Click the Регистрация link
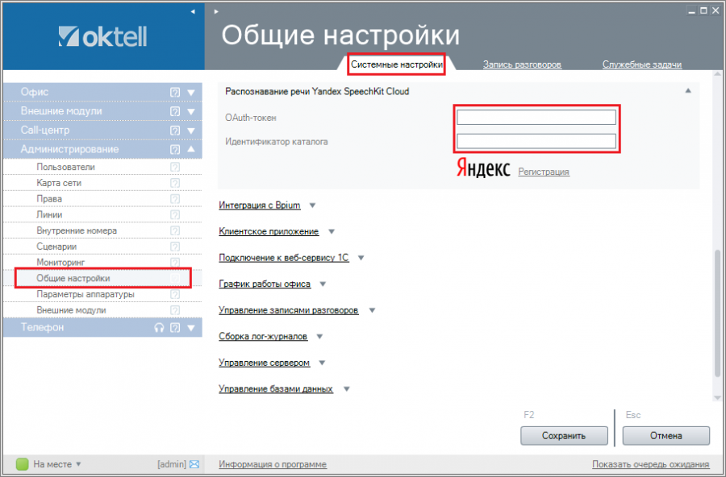 pos(544,172)
